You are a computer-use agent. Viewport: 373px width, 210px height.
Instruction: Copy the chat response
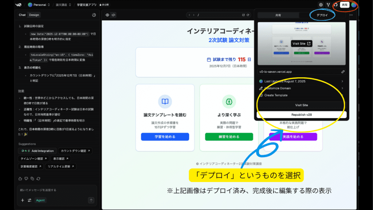point(32,178)
